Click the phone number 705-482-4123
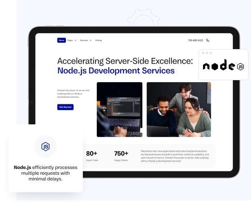 coord(196,40)
